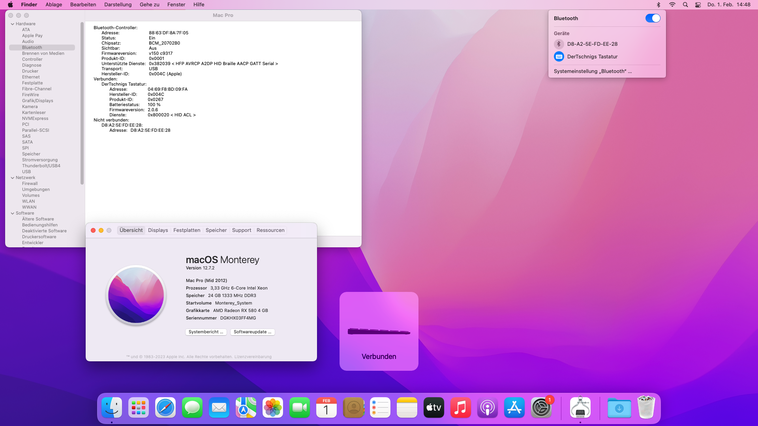
Task: Select USB in the Hardware list
Action: pos(26,172)
